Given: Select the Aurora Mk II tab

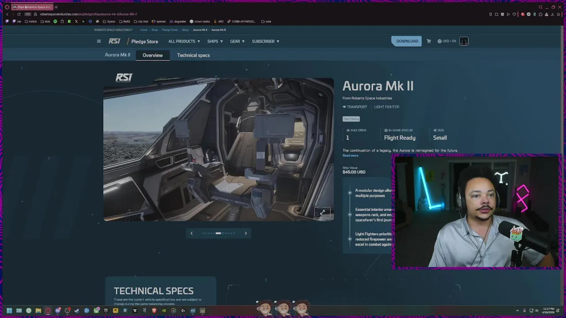Looking at the screenshot, I should point(118,55).
